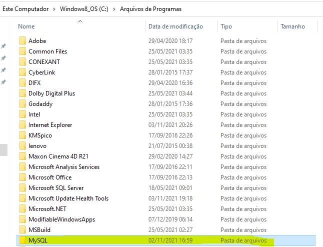Click Pasta de arquivos in Intel row

[x=243, y=114]
